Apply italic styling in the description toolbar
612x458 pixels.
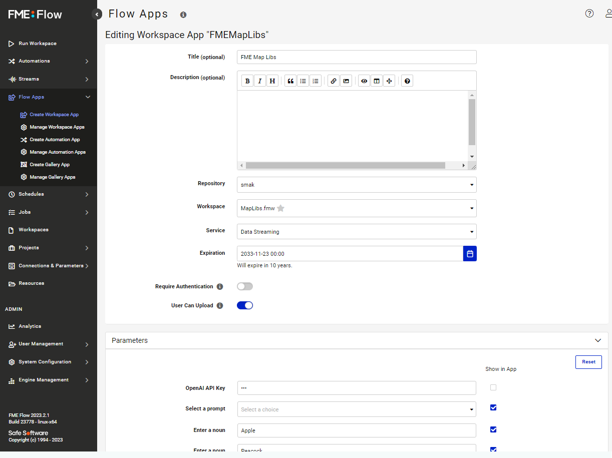tap(259, 81)
